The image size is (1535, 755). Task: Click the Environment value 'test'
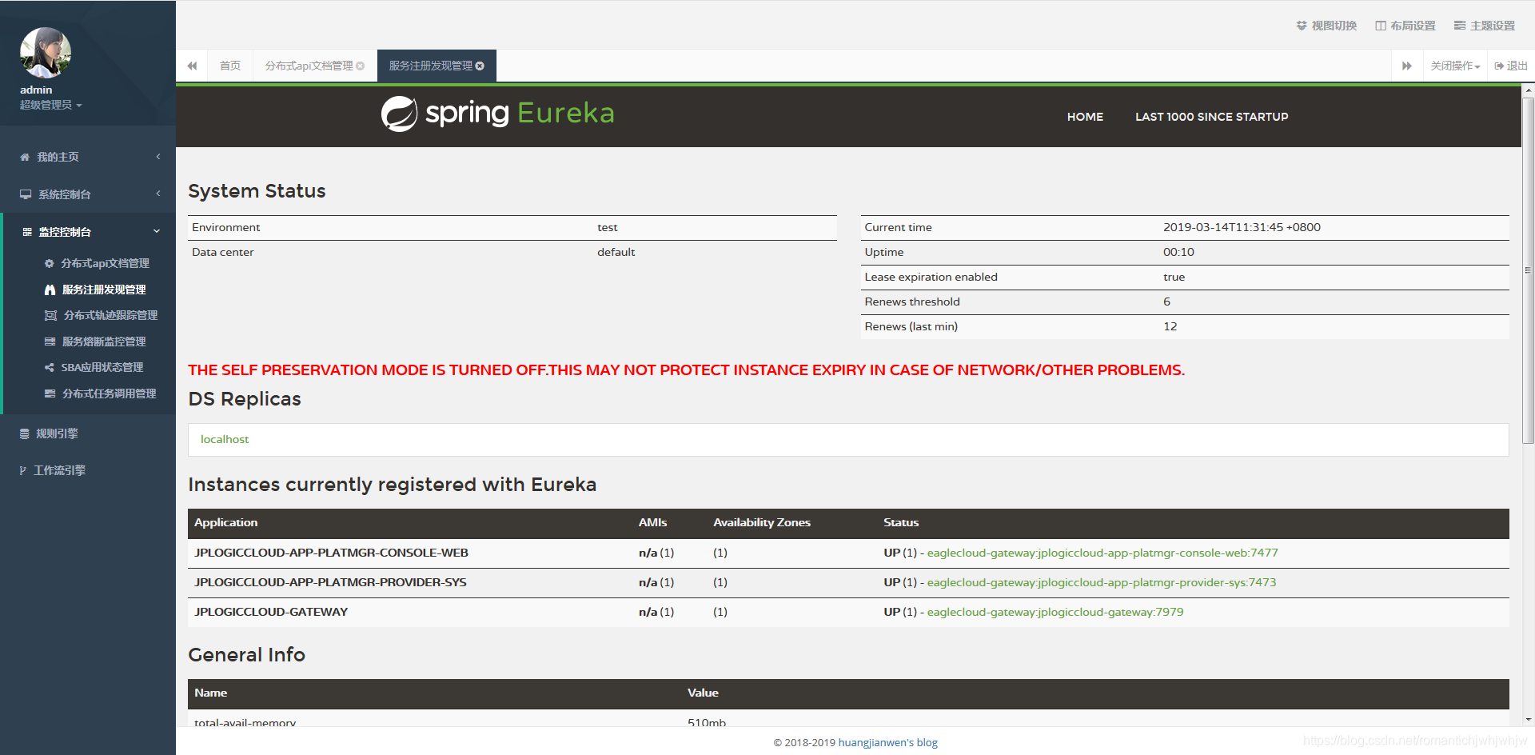point(608,227)
